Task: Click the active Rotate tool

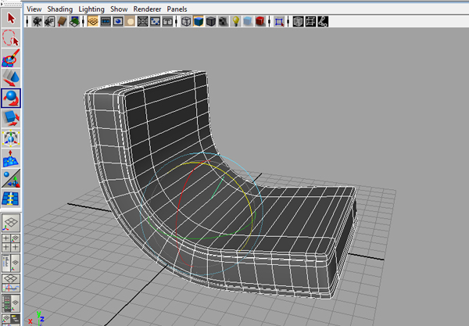Action: pyautogui.click(x=11, y=98)
